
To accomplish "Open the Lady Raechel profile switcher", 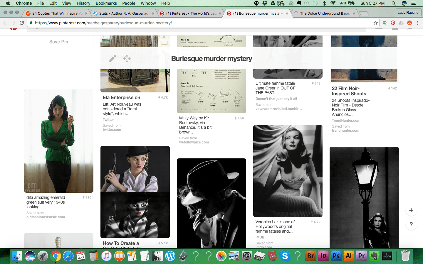I will [408, 13].
